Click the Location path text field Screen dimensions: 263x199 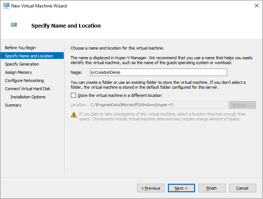pos(158,105)
